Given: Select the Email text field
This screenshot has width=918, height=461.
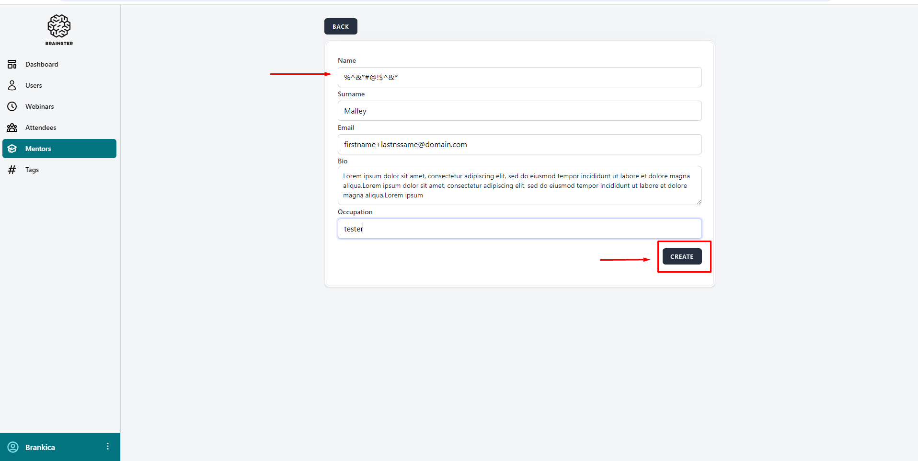Looking at the screenshot, I should pyautogui.click(x=519, y=144).
